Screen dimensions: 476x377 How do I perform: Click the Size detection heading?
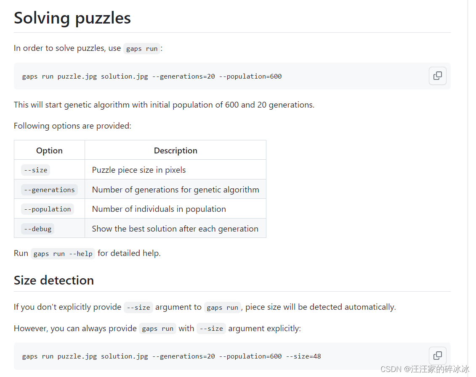tap(54, 280)
